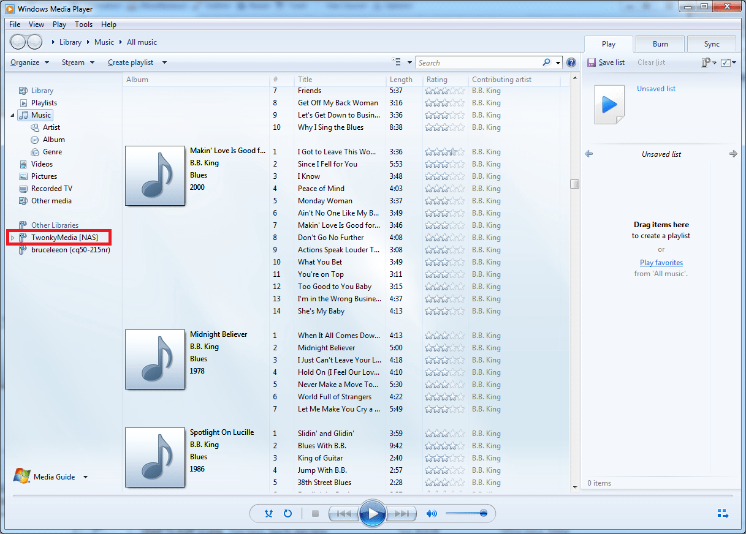The width and height of the screenshot is (746, 534).
Task: Select Playlists in the navigation tree
Action: (44, 103)
